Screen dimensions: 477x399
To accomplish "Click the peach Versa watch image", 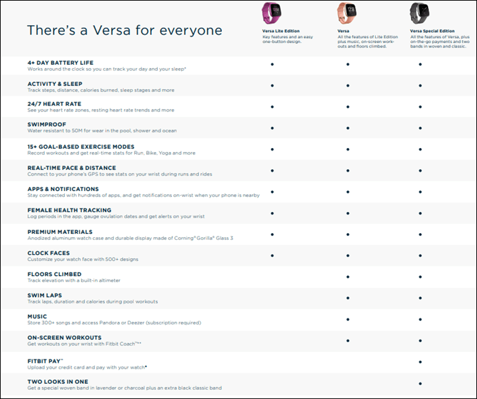I will pos(346,13).
